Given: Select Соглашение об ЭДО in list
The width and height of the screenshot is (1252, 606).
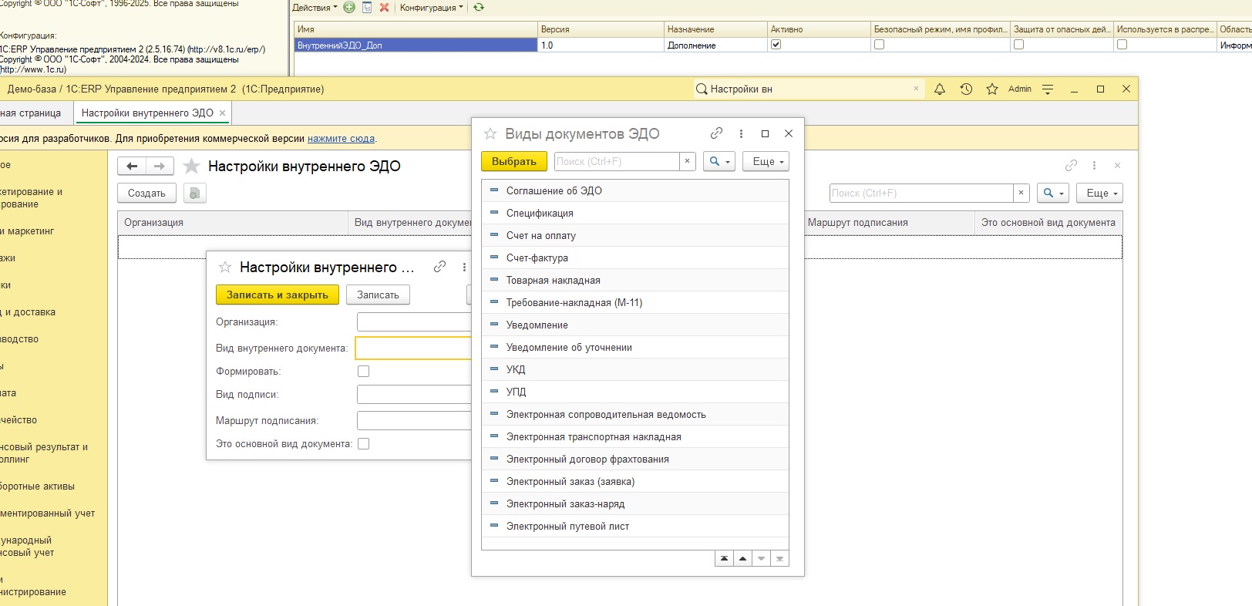Looking at the screenshot, I should click(x=635, y=190).
